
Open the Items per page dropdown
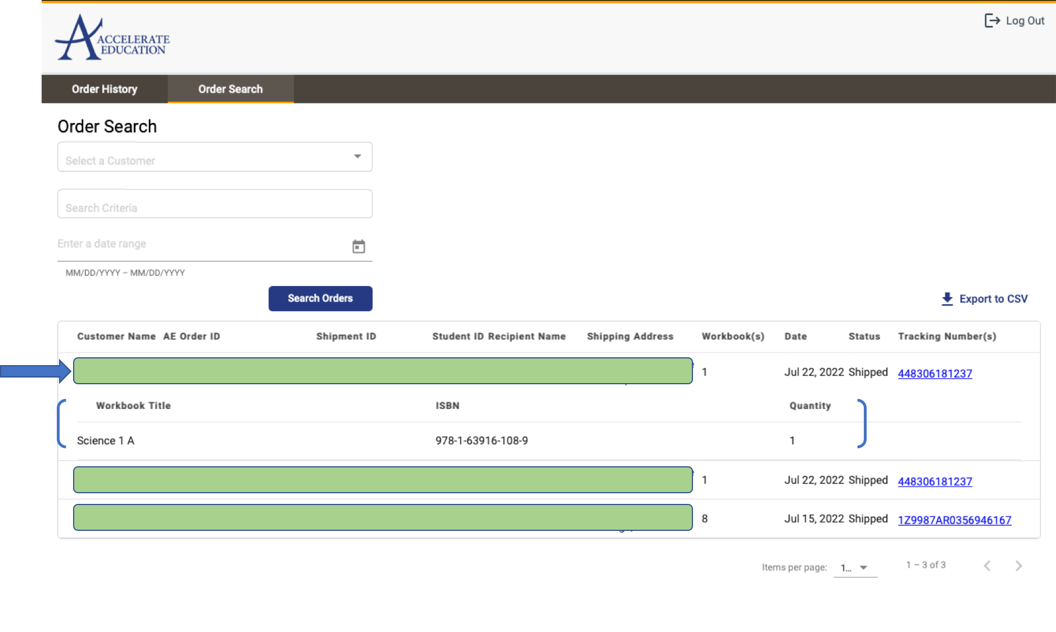855,567
